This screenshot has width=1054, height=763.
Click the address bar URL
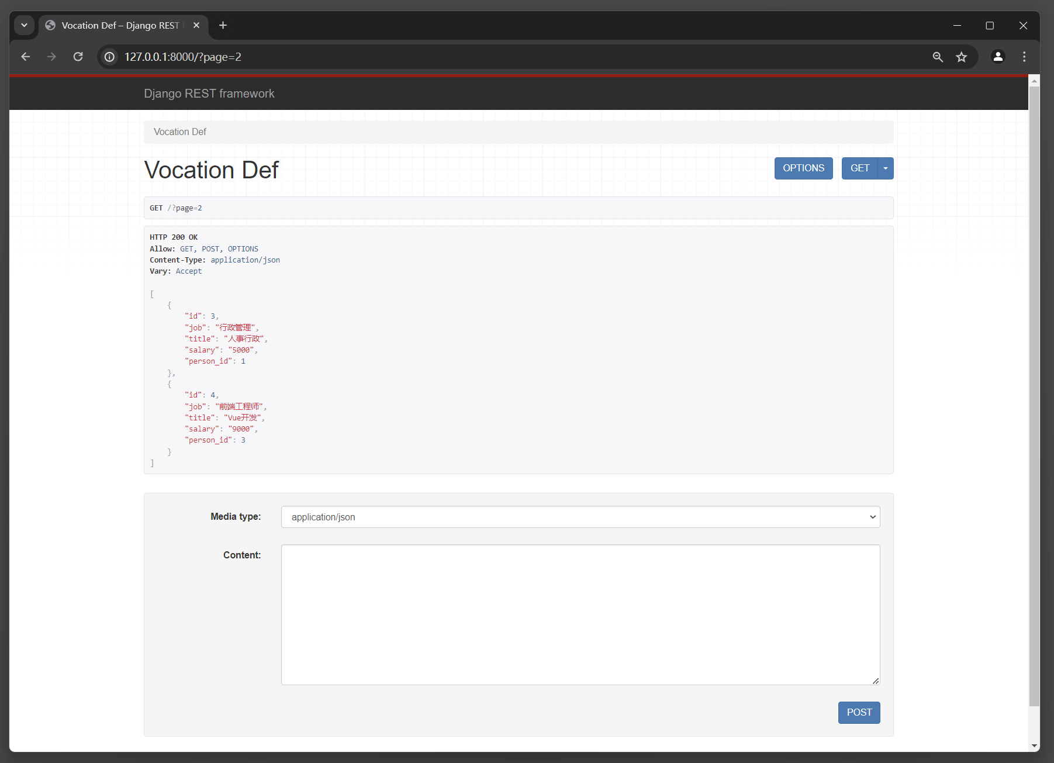[183, 57]
